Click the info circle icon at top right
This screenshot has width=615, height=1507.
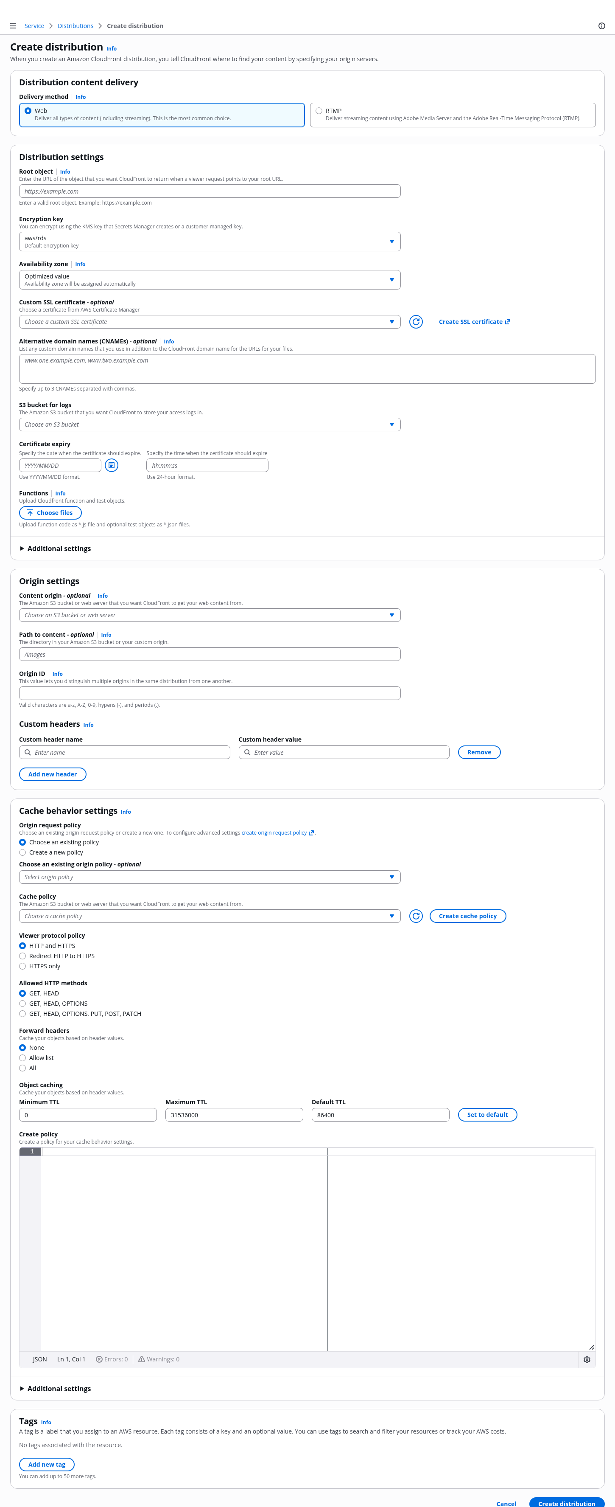tap(601, 26)
